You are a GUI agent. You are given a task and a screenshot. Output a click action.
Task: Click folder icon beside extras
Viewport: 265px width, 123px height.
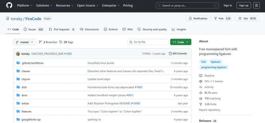[18, 103]
